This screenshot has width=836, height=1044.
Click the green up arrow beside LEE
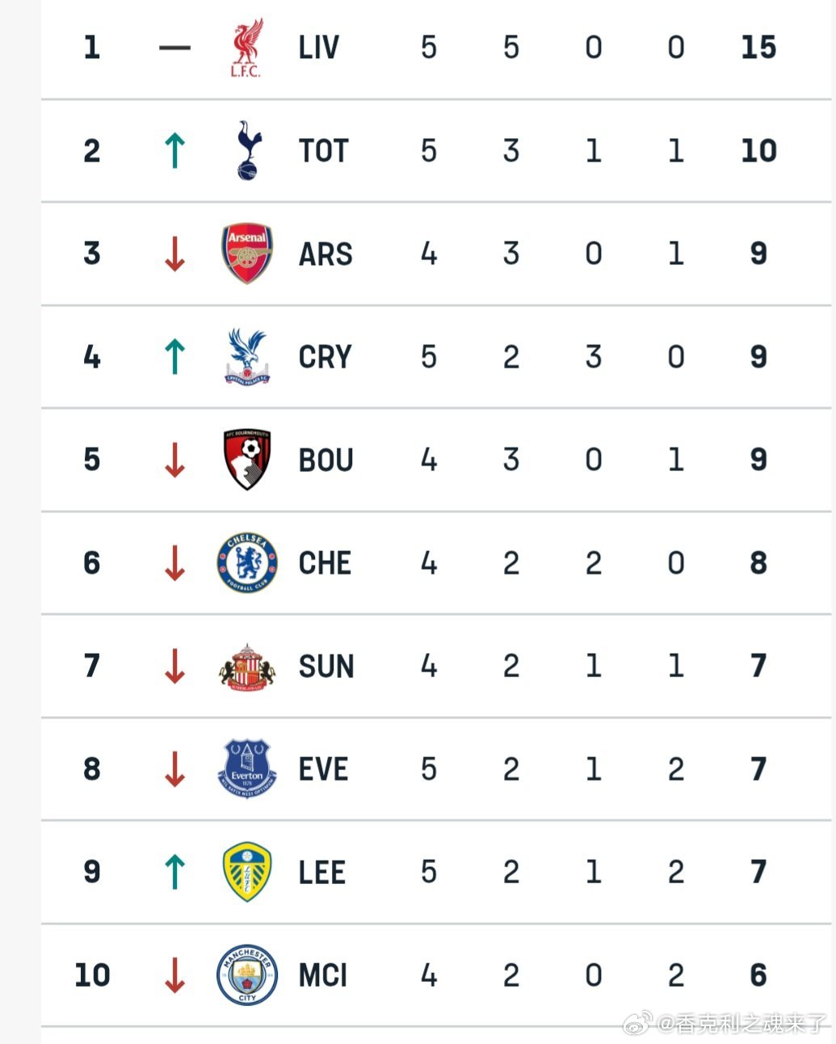174,872
